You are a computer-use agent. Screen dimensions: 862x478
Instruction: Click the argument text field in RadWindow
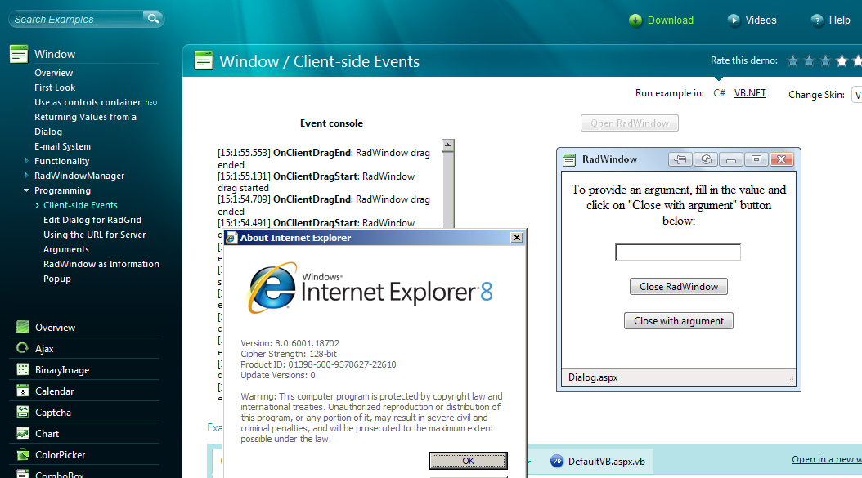tap(678, 252)
